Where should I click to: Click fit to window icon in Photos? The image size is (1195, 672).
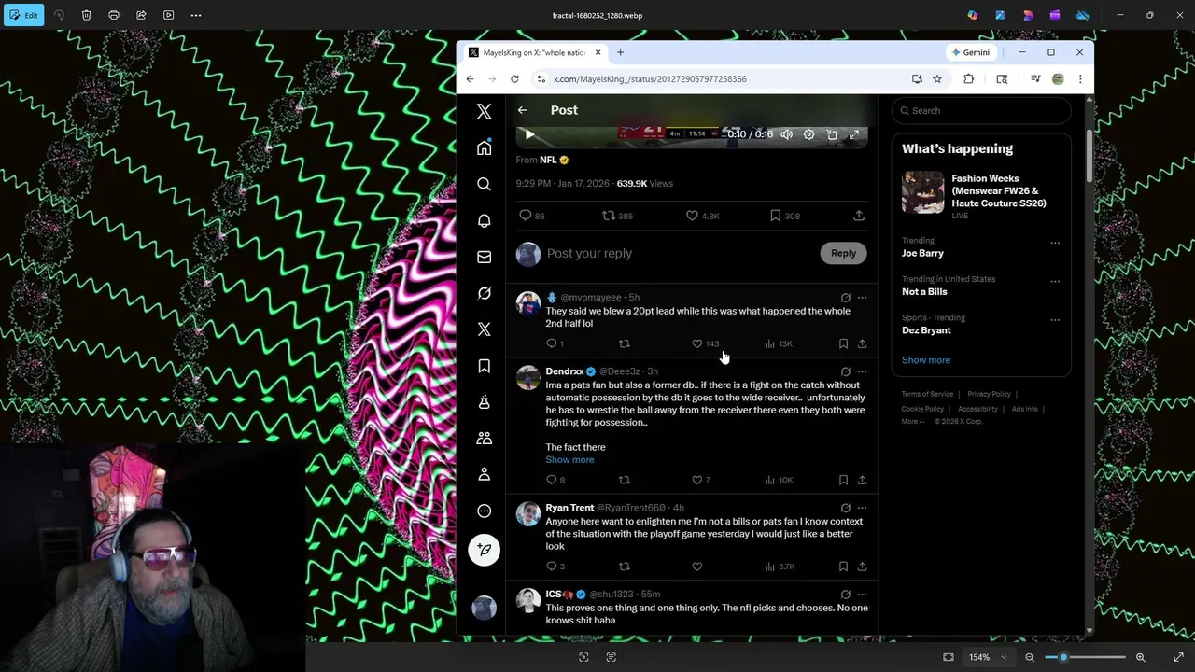[x=949, y=657]
